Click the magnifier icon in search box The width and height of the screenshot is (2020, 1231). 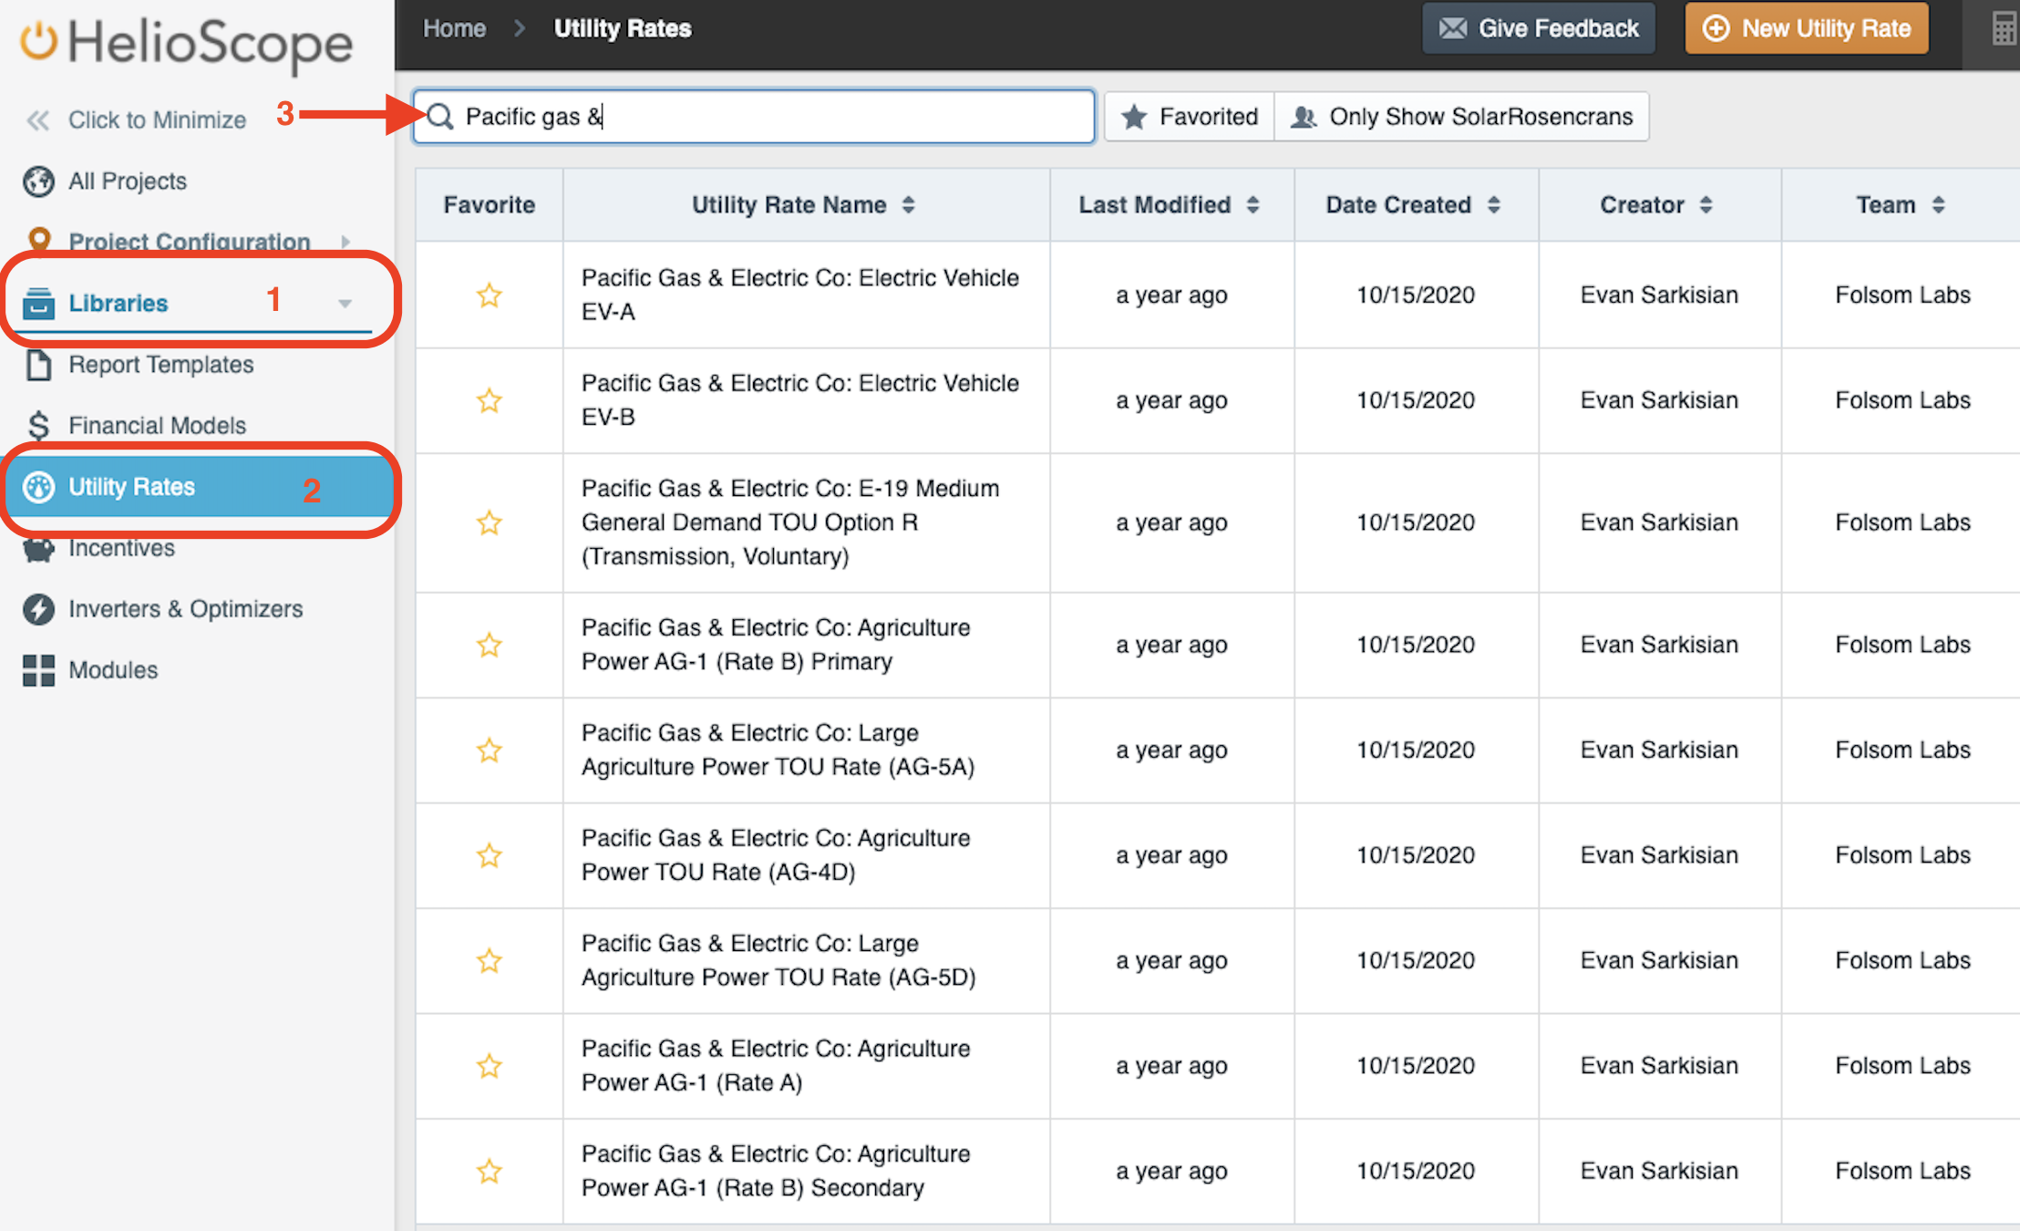[x=440, y=117]
